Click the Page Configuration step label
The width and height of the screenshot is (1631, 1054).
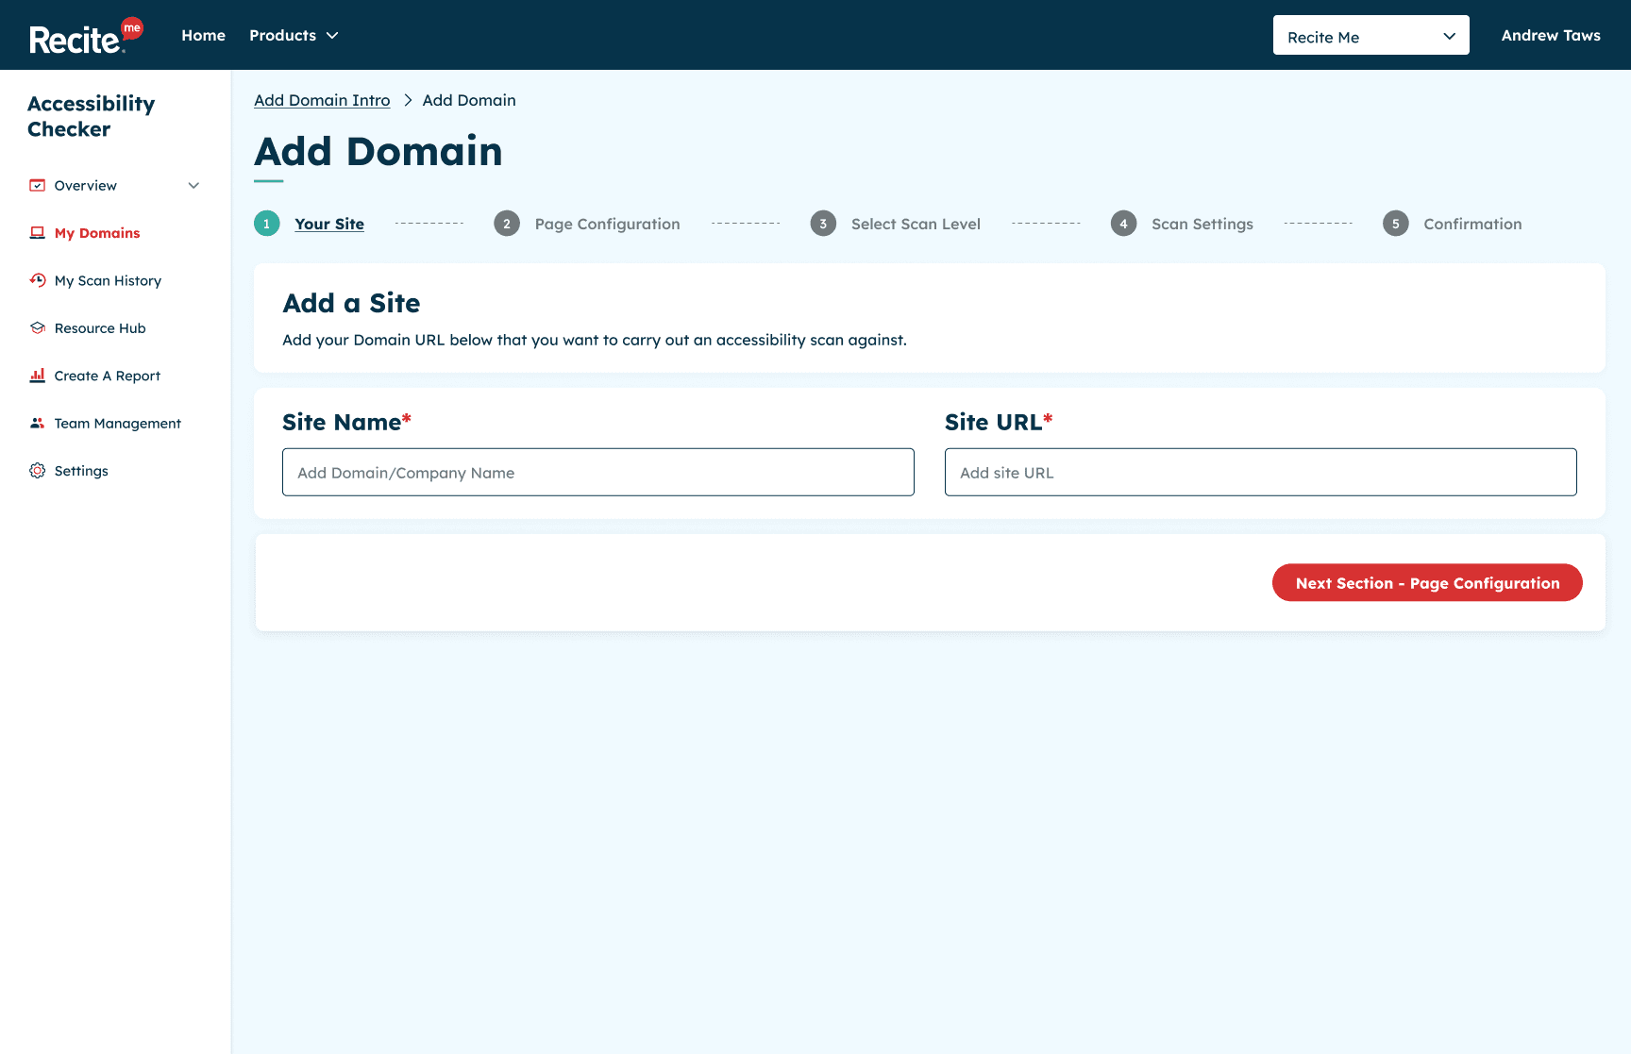607,224
